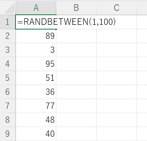The image size is (147, 141).
Task: Select column A header
Action: 36,8
